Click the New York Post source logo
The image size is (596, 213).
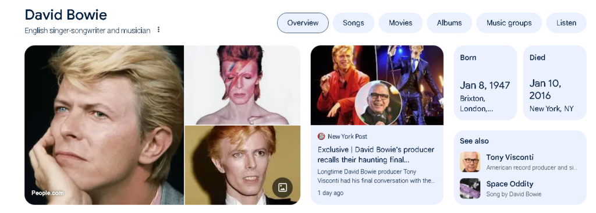coord(321,136)
